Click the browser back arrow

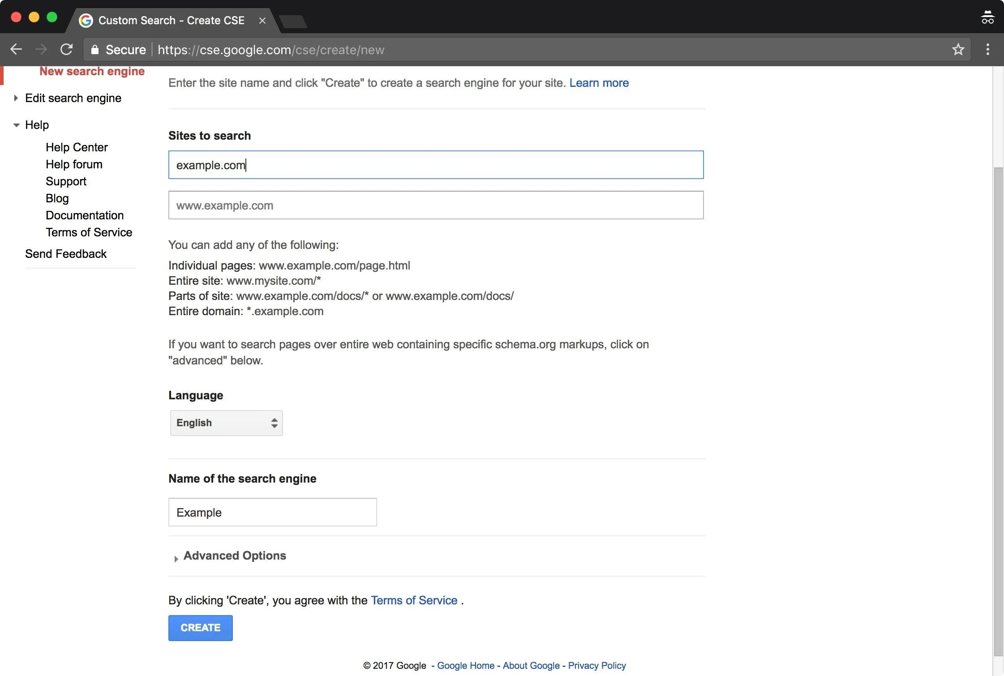(x=16, y=49)
